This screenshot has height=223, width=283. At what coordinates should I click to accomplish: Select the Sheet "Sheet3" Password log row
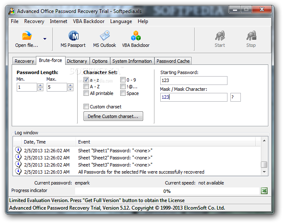click(137, 165)
